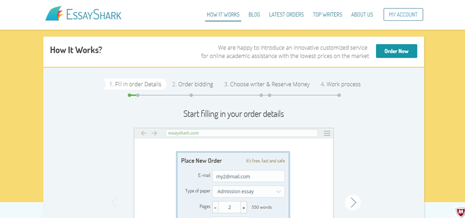Screen dimensions: 465x218
Task: Click the pages count field showing 2
Action: coord(229,207)
